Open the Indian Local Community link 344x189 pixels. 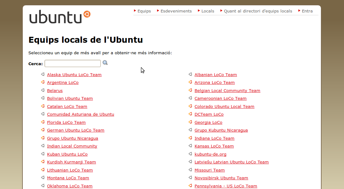[x=72, y=146]
